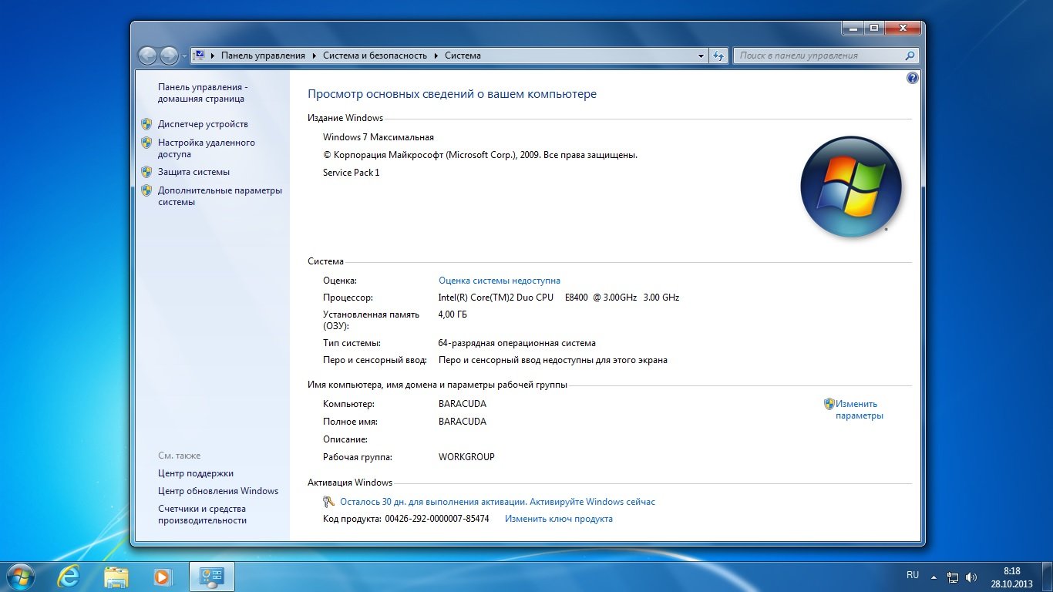Click shield icon beside 'Диспетчер устройств'

coord(146,123)
